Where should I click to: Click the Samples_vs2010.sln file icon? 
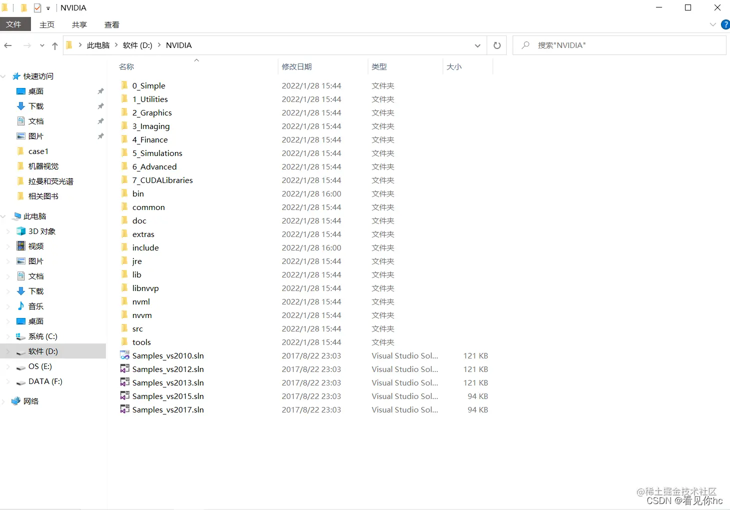[125, 355]
